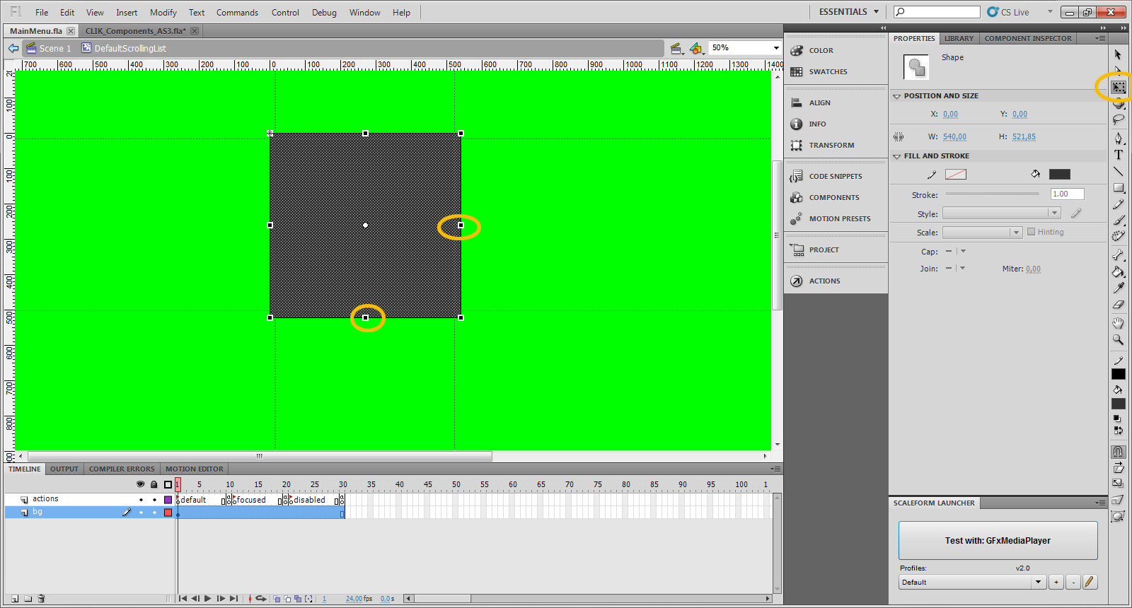Screen dimensions: 1132x608
Task: Click the fill color swatch in Properties
Action: (1059, 175)
